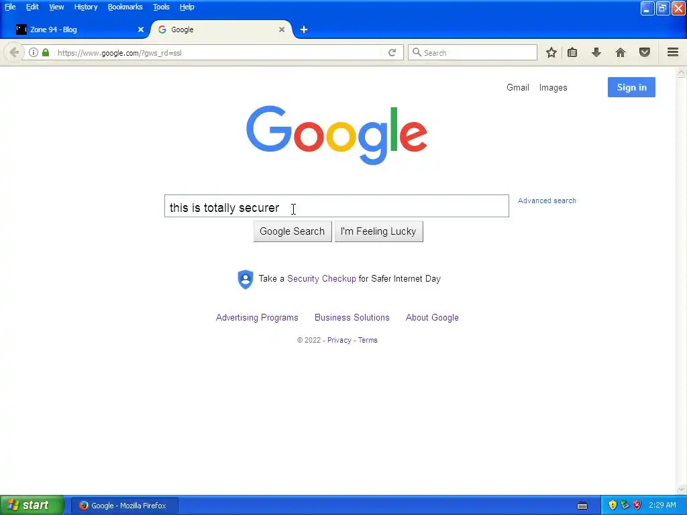Viewport: 687px width, 515px height.
Task: Click the page scrollbar up arrow
Action: (x=681, y=72)
